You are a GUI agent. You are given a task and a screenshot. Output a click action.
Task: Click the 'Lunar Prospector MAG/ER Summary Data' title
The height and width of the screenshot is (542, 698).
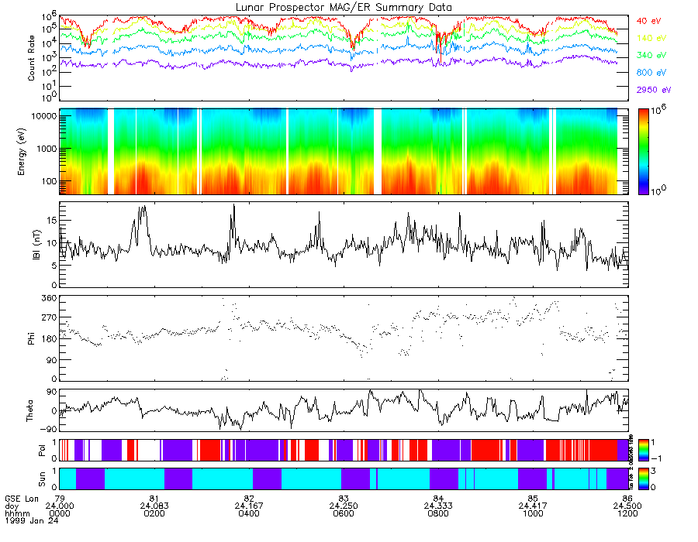coord(344,7)
